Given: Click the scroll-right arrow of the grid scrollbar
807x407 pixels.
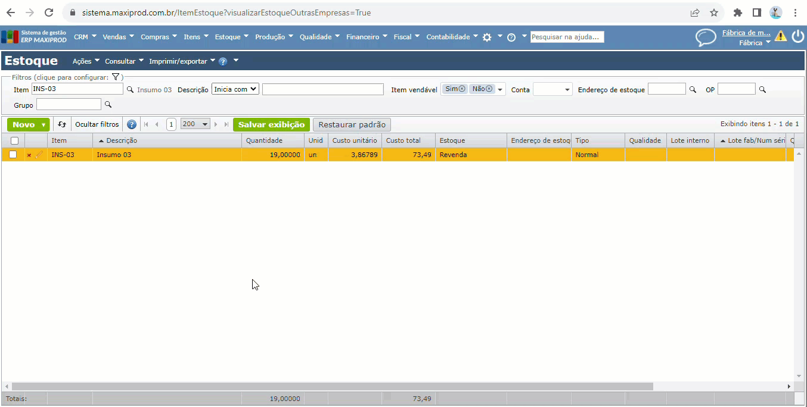Looking at the screenshot, I should coord(789,386).
